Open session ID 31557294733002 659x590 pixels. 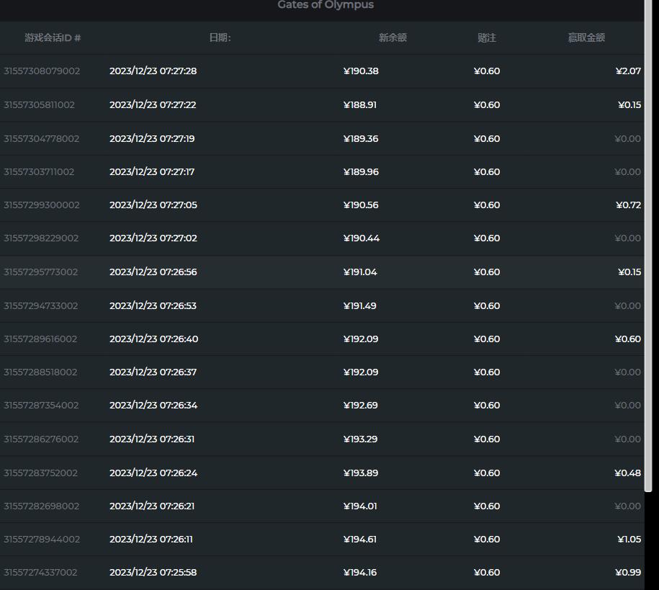coord(41,305)
